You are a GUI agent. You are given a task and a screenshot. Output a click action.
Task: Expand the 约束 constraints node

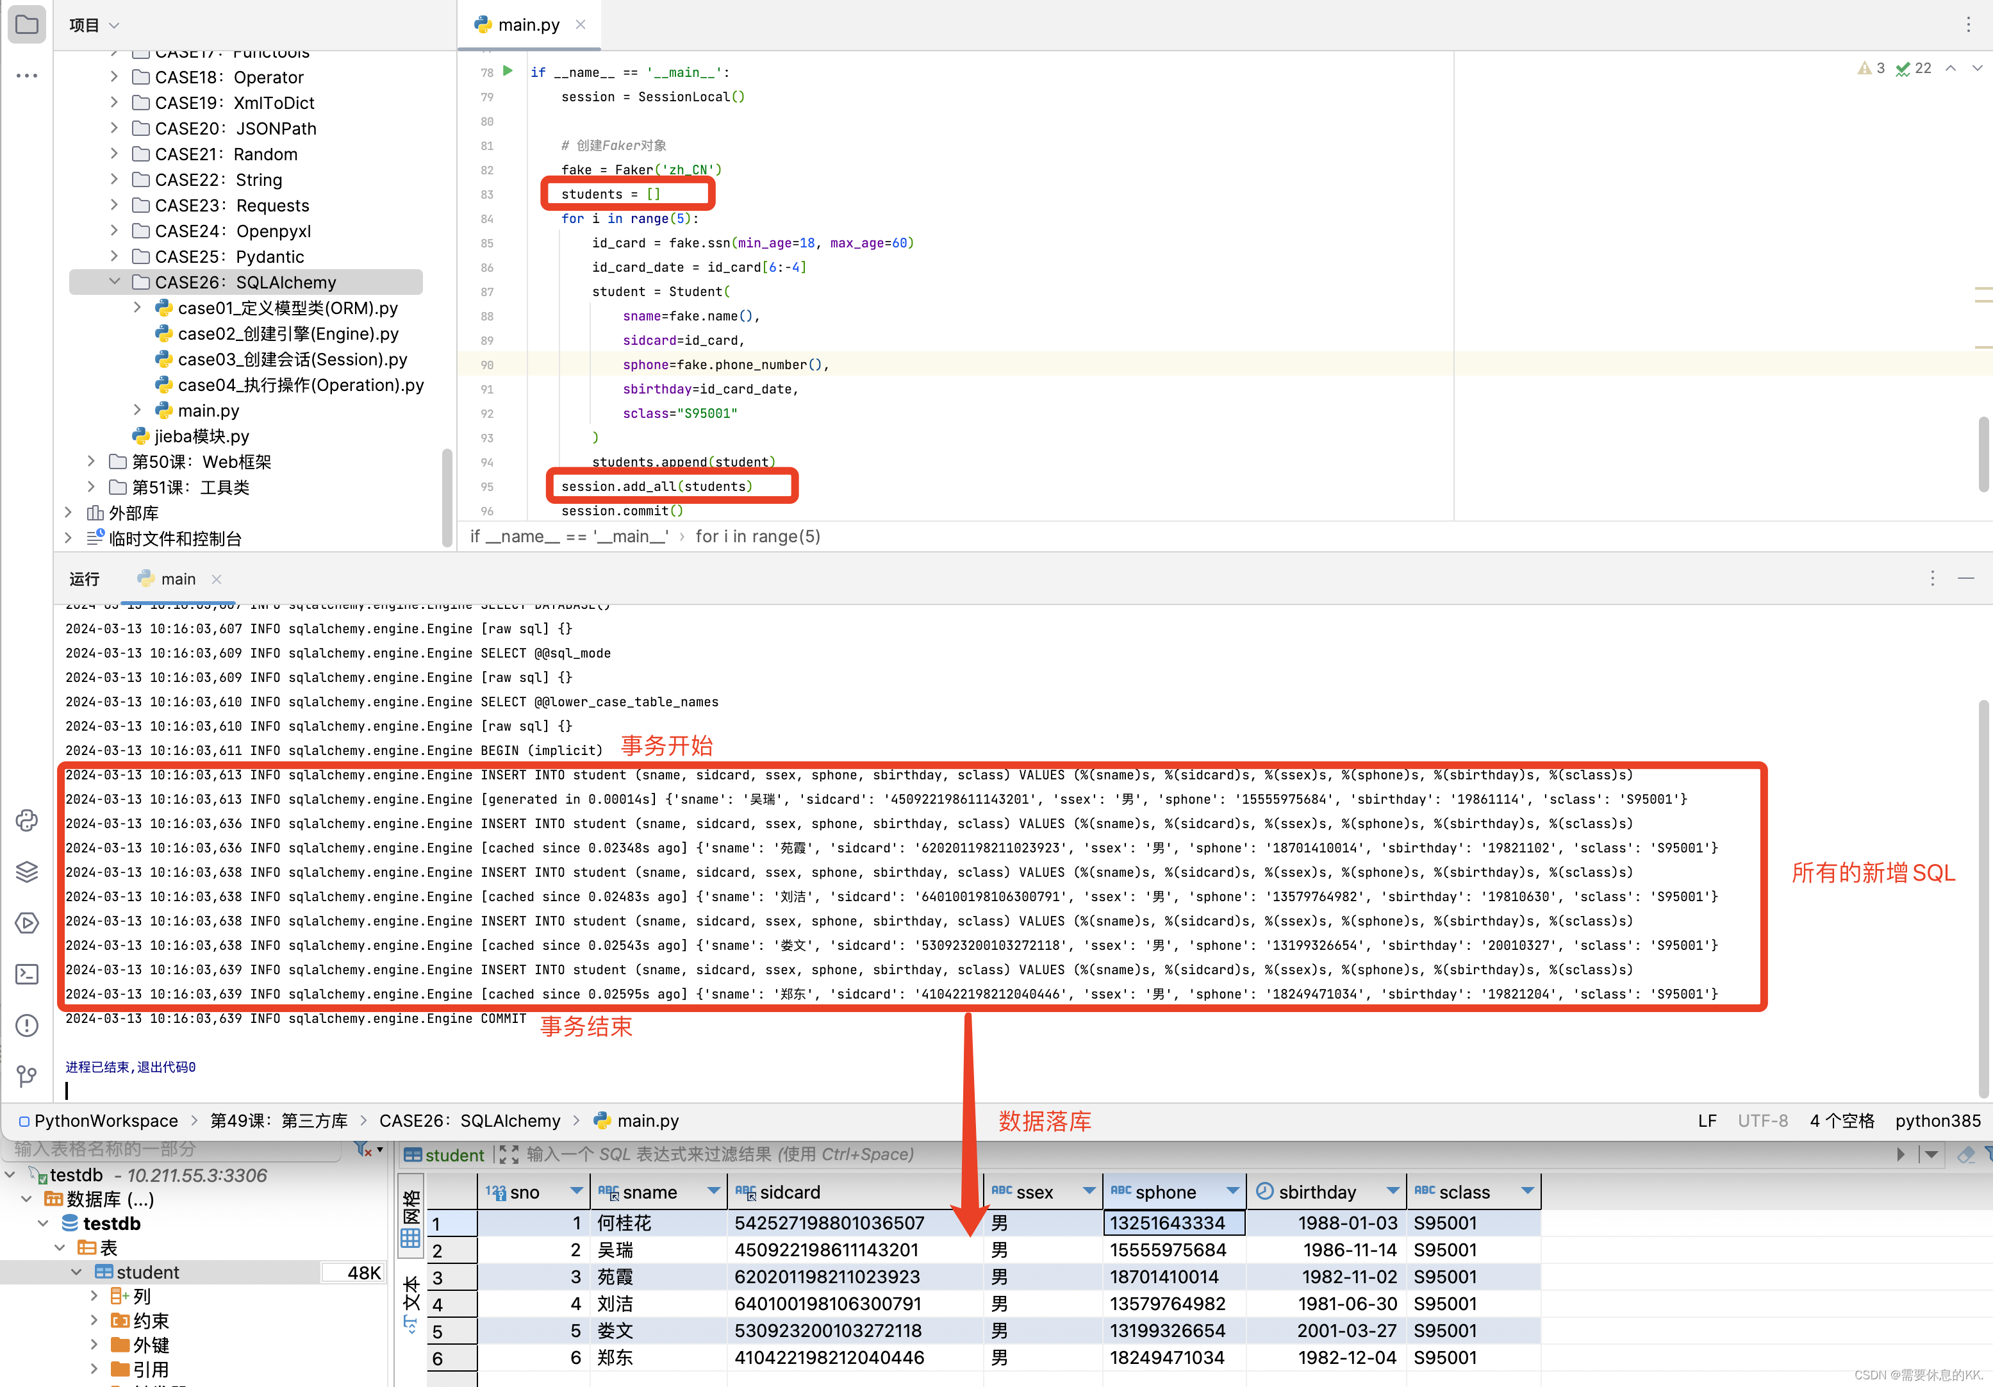tap(95, 1320)
